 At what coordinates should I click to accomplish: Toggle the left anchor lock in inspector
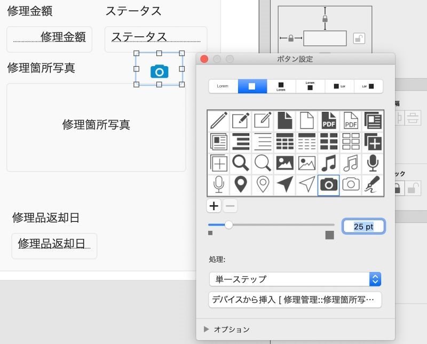[291, 38]
